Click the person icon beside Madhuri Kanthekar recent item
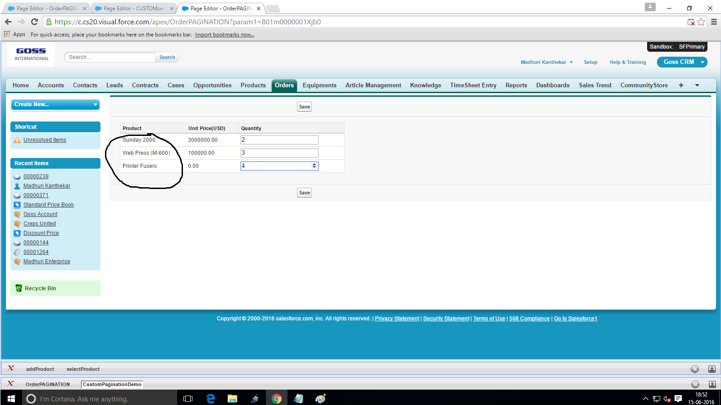721x405 pixels. click(x=17, y=186)
